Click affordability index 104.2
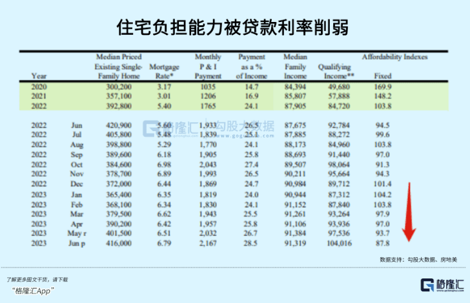Screen dimensions: 470x303 tap(383, 194)
